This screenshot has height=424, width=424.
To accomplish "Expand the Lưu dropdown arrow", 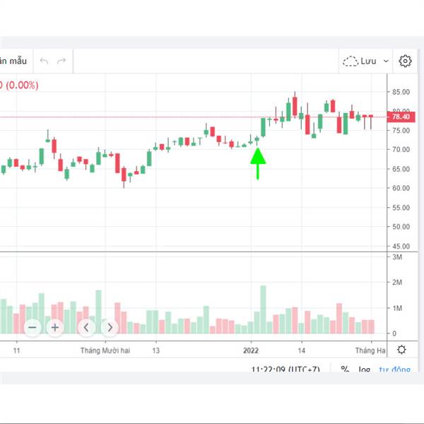I will pos(386,61).
